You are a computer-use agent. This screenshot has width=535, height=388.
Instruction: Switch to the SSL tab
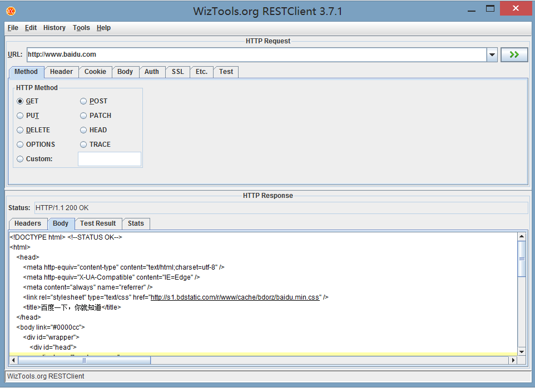click(x=178, y=72)
